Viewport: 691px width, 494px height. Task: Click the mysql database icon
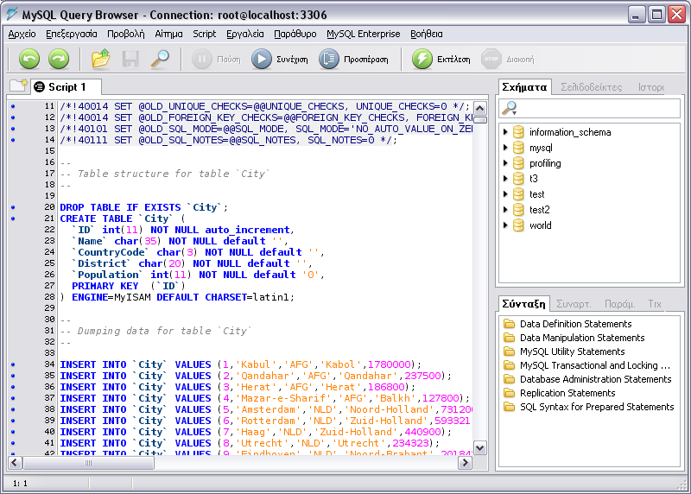518,148
